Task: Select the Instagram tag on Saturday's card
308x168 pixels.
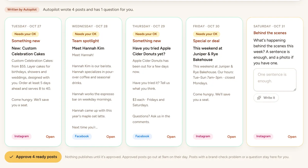Action: coord(263,136)
